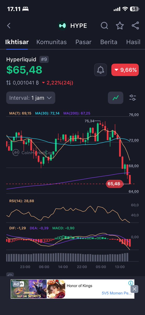
Task: Tap the ad info icon
Action: (131, 283)
